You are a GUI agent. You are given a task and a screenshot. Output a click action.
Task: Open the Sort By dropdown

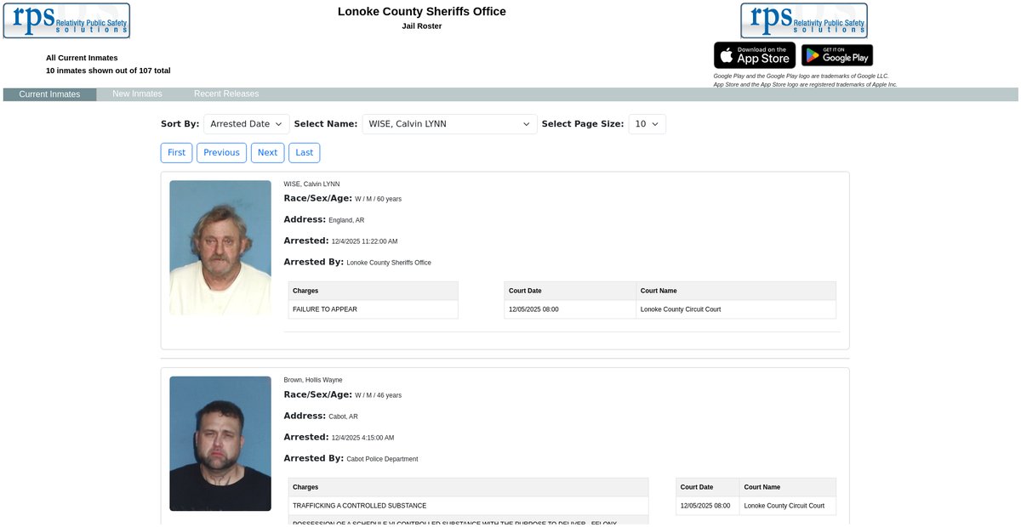[247, 124]
